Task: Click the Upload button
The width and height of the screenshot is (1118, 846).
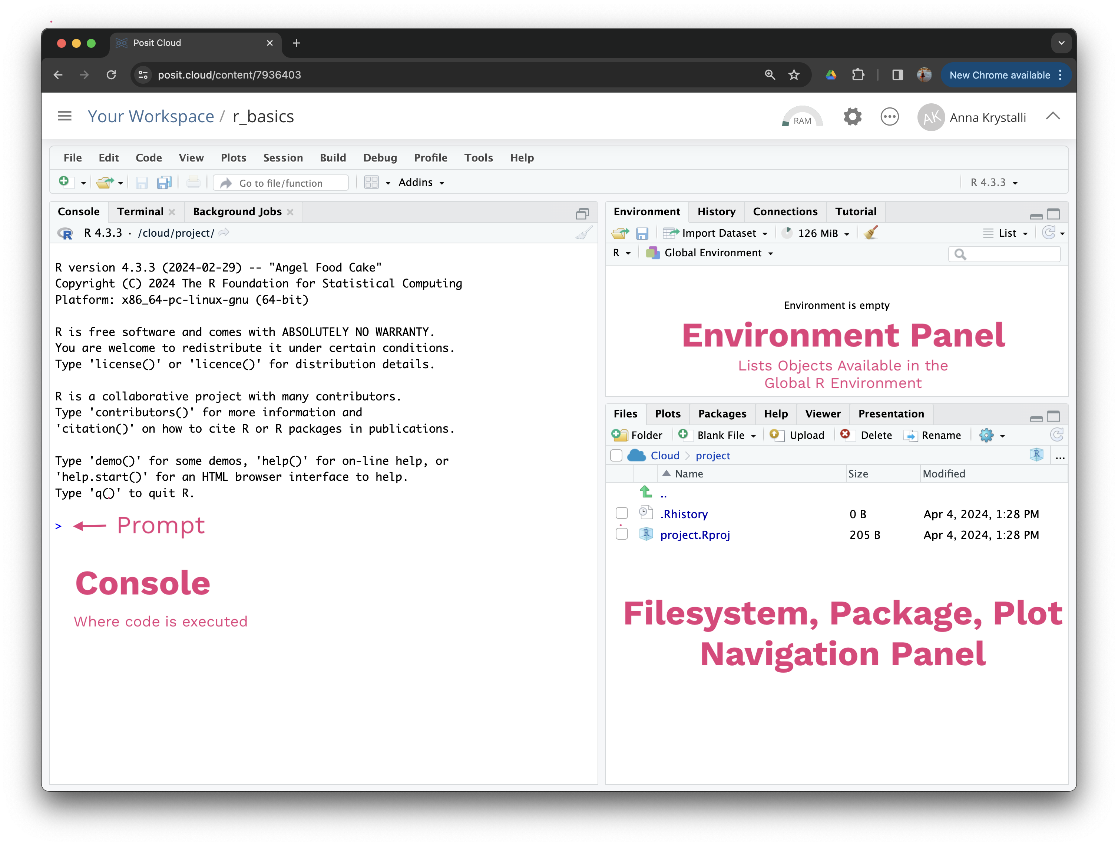Action: pyautogui.click(x=797, y=435)
